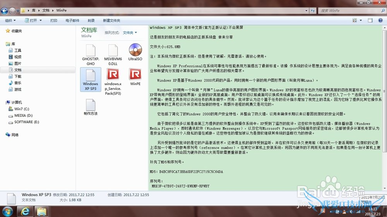Select the 制作方法 text file
Image resolution: width=387 pixels, height=217 pixels.
coord(91,107)
